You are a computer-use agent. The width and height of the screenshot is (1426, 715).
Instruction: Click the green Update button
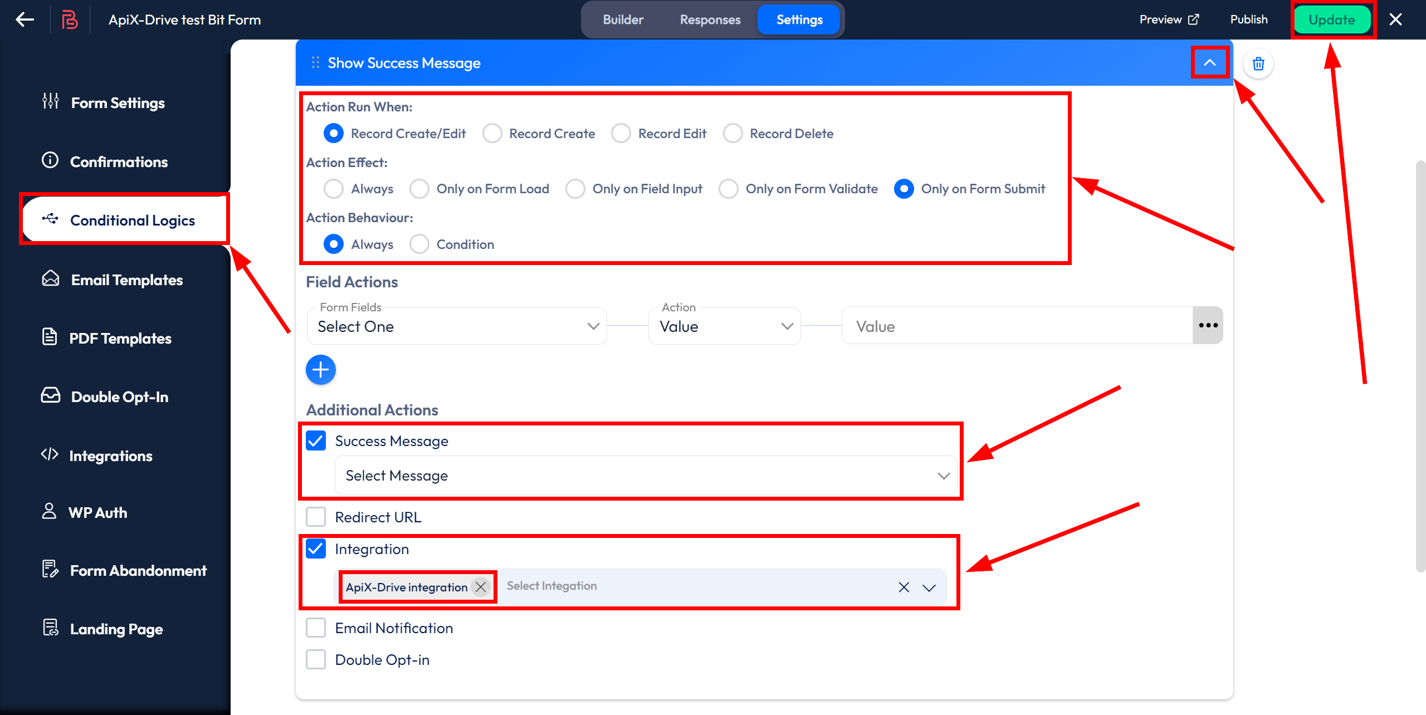pyautogui.click(x=1332, y=19)
